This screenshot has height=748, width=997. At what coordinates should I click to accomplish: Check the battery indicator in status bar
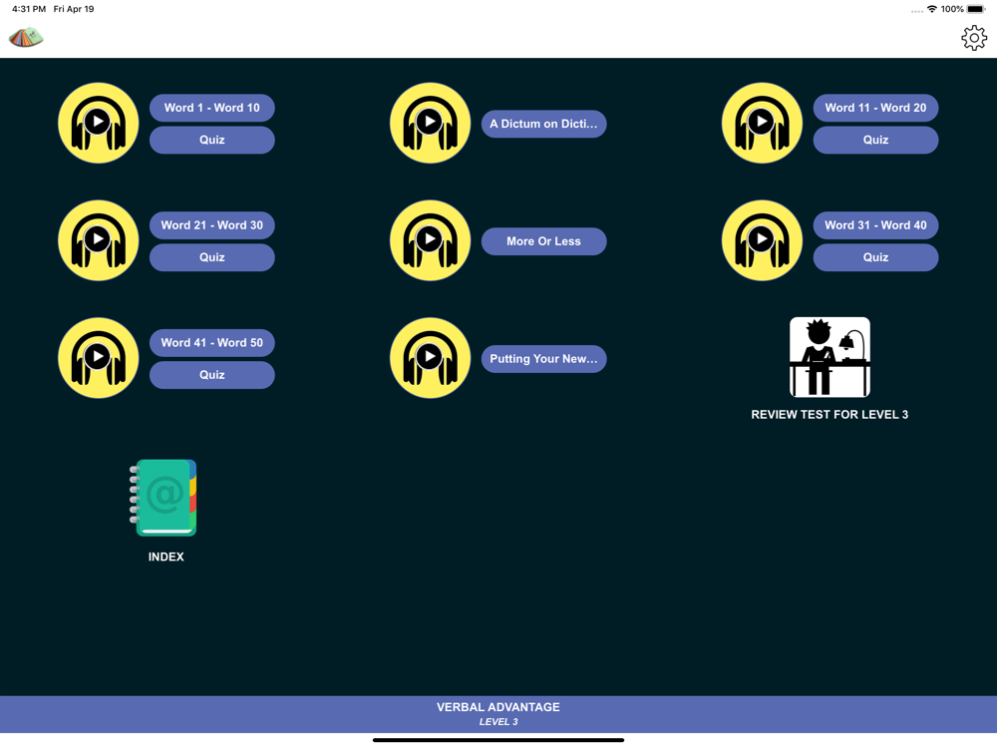976,9
